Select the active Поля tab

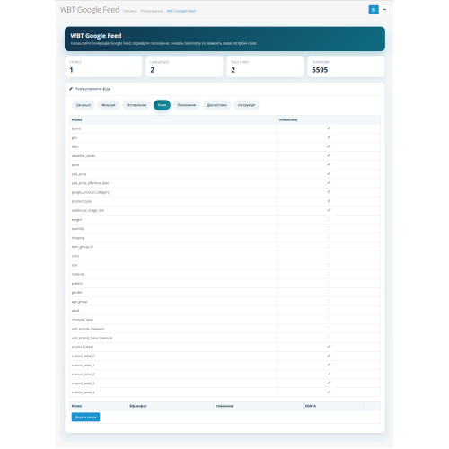coord(162,105)
